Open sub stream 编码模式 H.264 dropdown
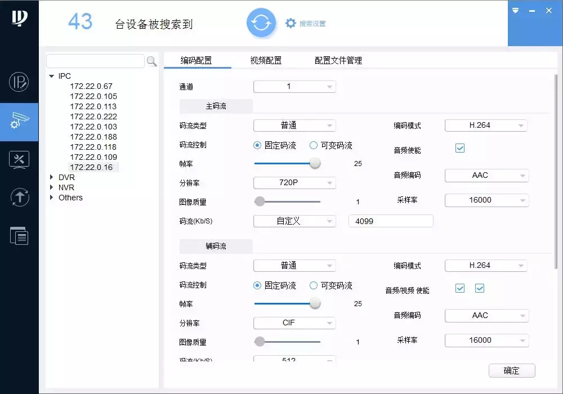 pos(486,266)
